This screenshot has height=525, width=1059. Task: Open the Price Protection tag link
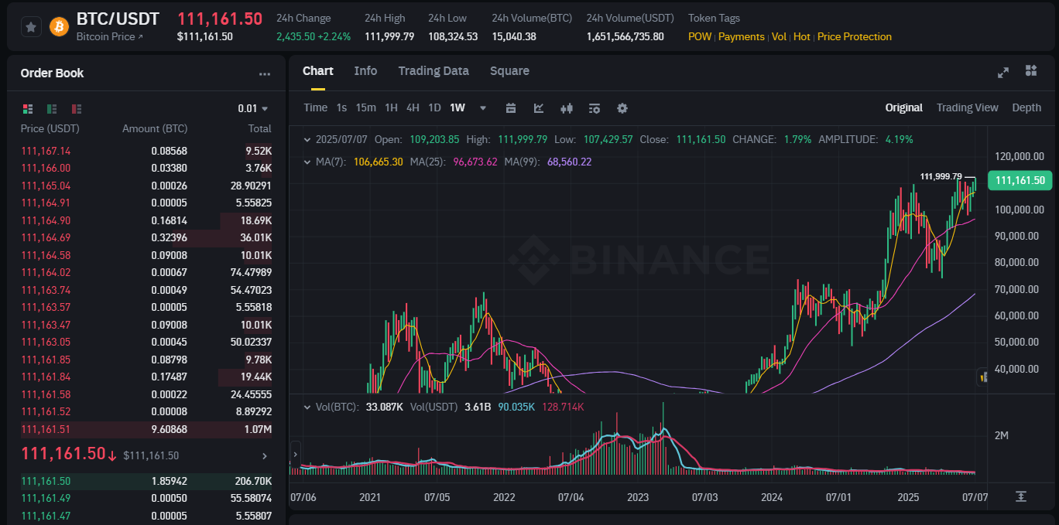pos(854,36)
